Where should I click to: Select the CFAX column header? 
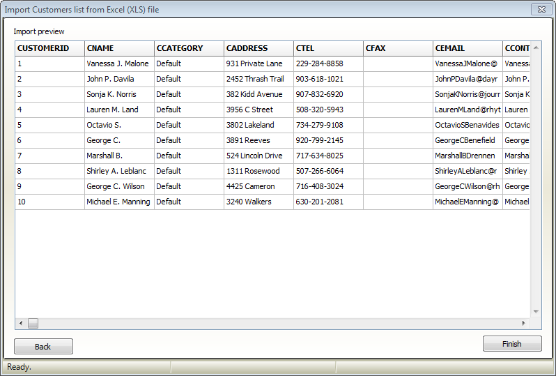(x=399, y=48)
